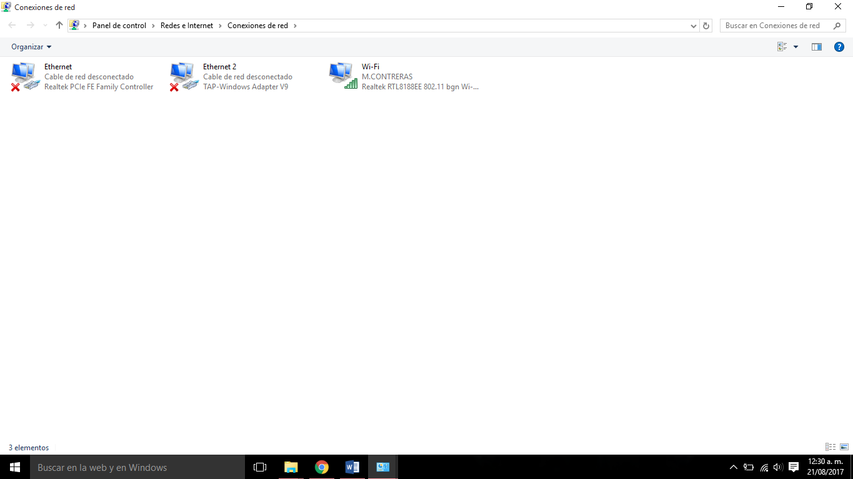Open the Organizar dropdown menu
This screenshot has height=479, width=853.
tap(31, 46)
